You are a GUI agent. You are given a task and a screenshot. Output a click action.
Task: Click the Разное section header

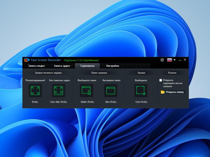click(172, 73)
